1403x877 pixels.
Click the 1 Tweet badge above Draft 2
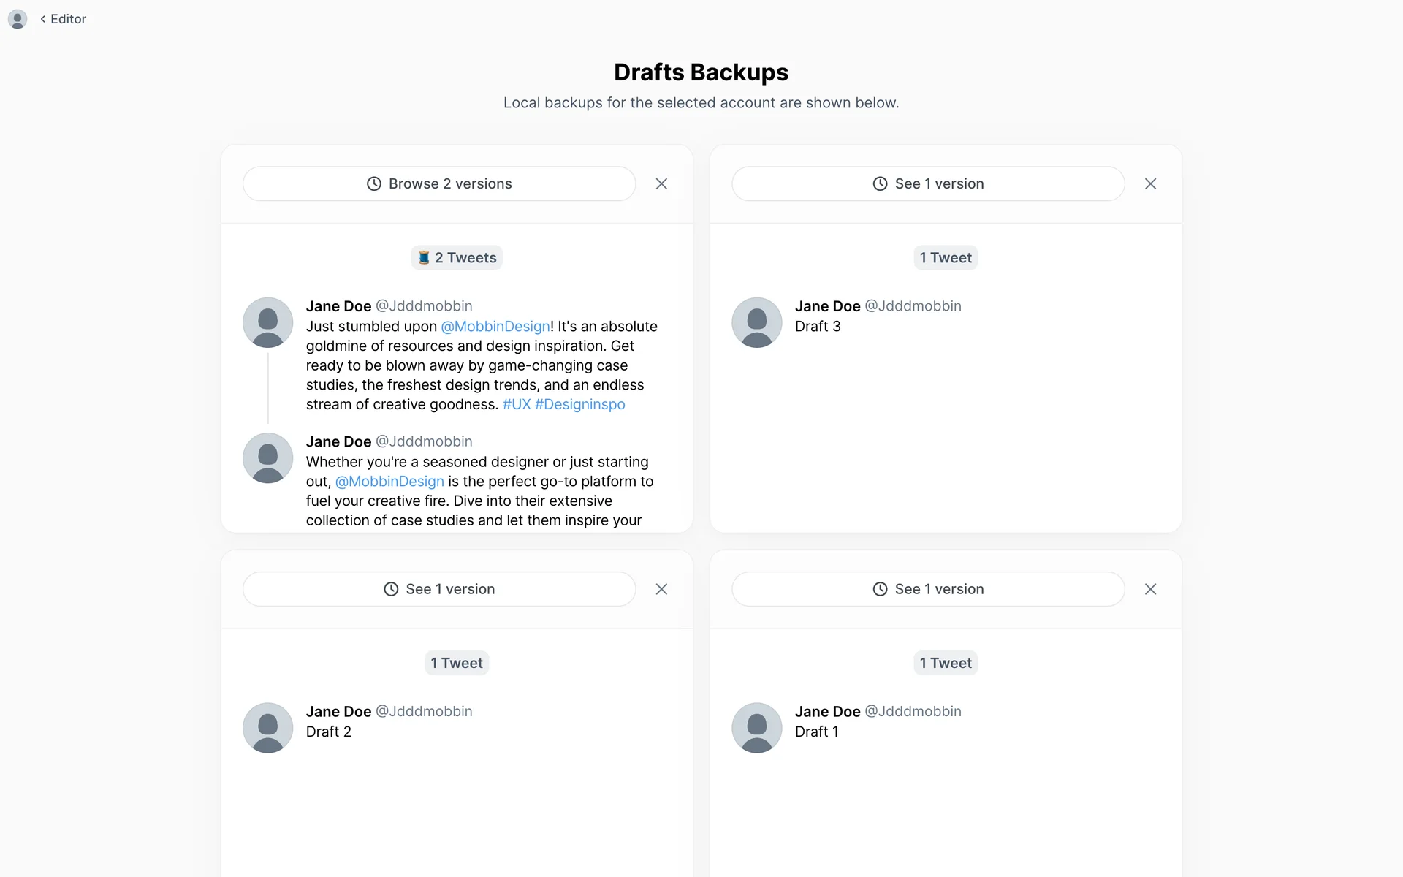[457, 663]
